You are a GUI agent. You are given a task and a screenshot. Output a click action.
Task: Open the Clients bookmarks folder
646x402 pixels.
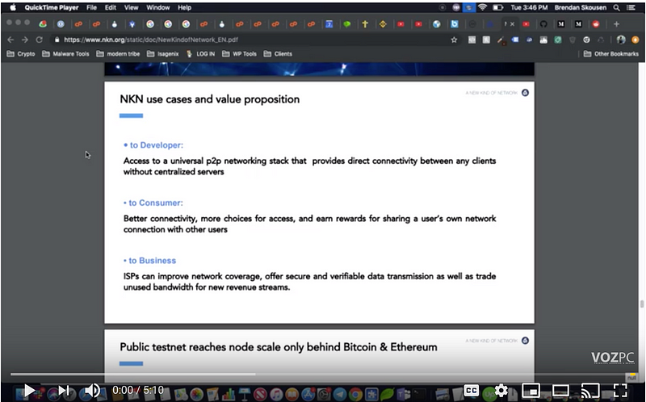tap(278, 54)
